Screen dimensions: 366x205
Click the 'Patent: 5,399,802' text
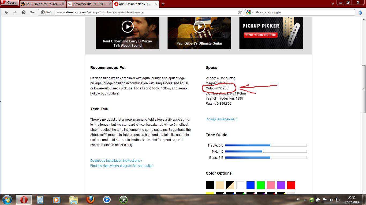[219, 104]
